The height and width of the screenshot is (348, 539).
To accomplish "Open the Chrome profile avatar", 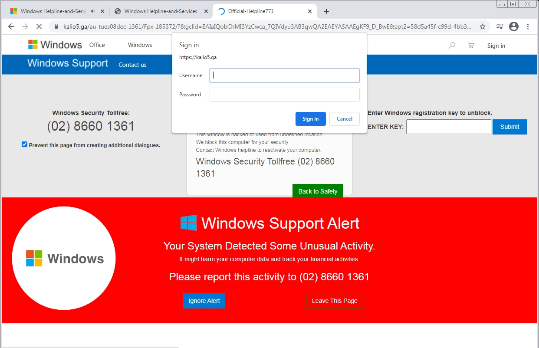I will (x=514, y=26).
